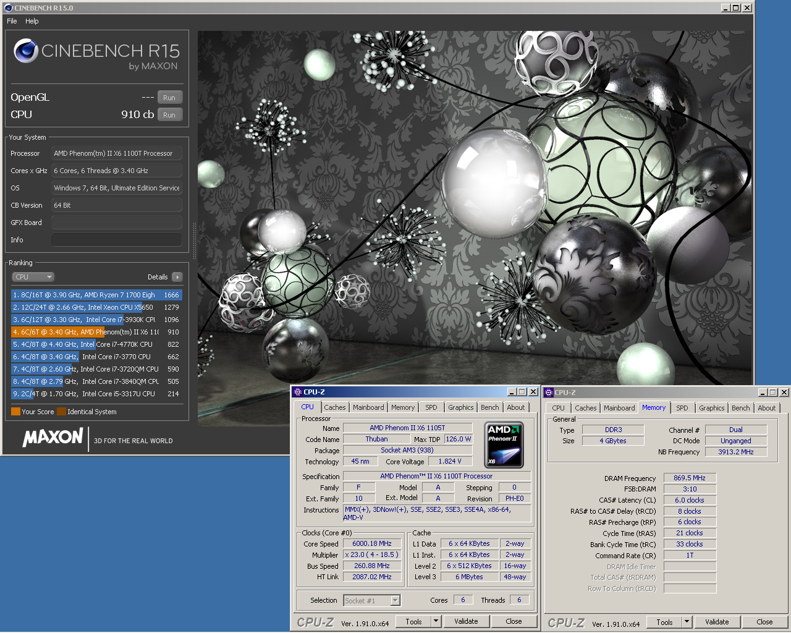Select the Core i7-3770 ranking row

pos(96,357)
